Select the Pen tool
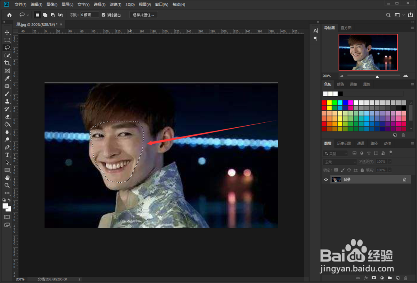 (x=7, y=147)
